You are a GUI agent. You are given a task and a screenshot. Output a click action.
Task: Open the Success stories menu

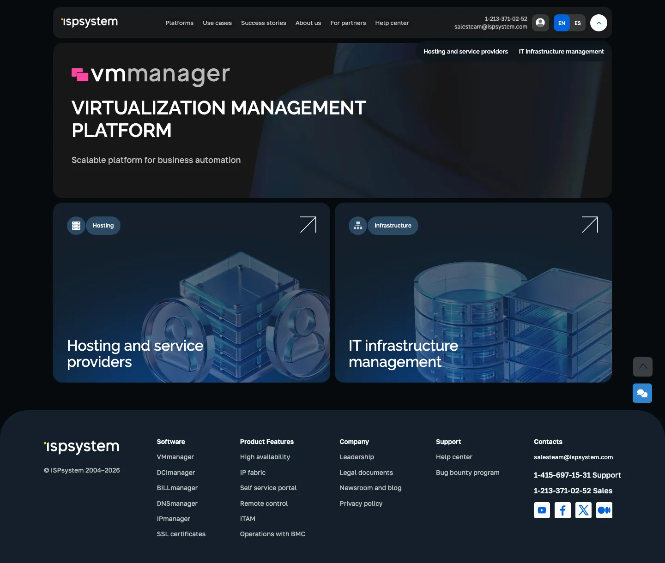point(264,23)
